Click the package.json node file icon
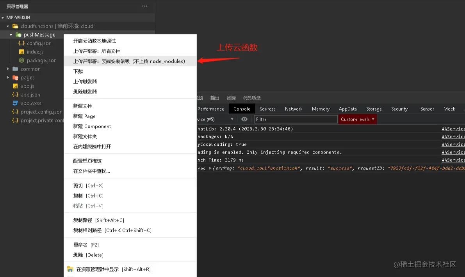This screenshot has height=277, width=465. pos(21,60)
